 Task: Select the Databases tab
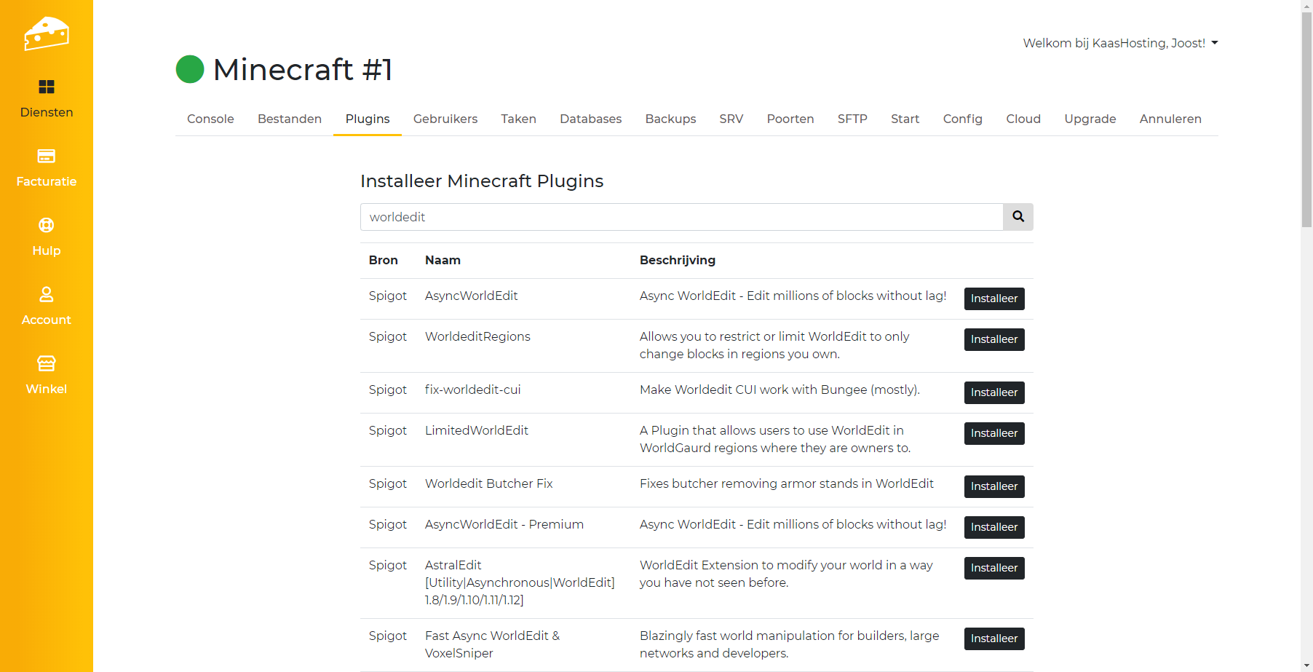click(590, 119)
